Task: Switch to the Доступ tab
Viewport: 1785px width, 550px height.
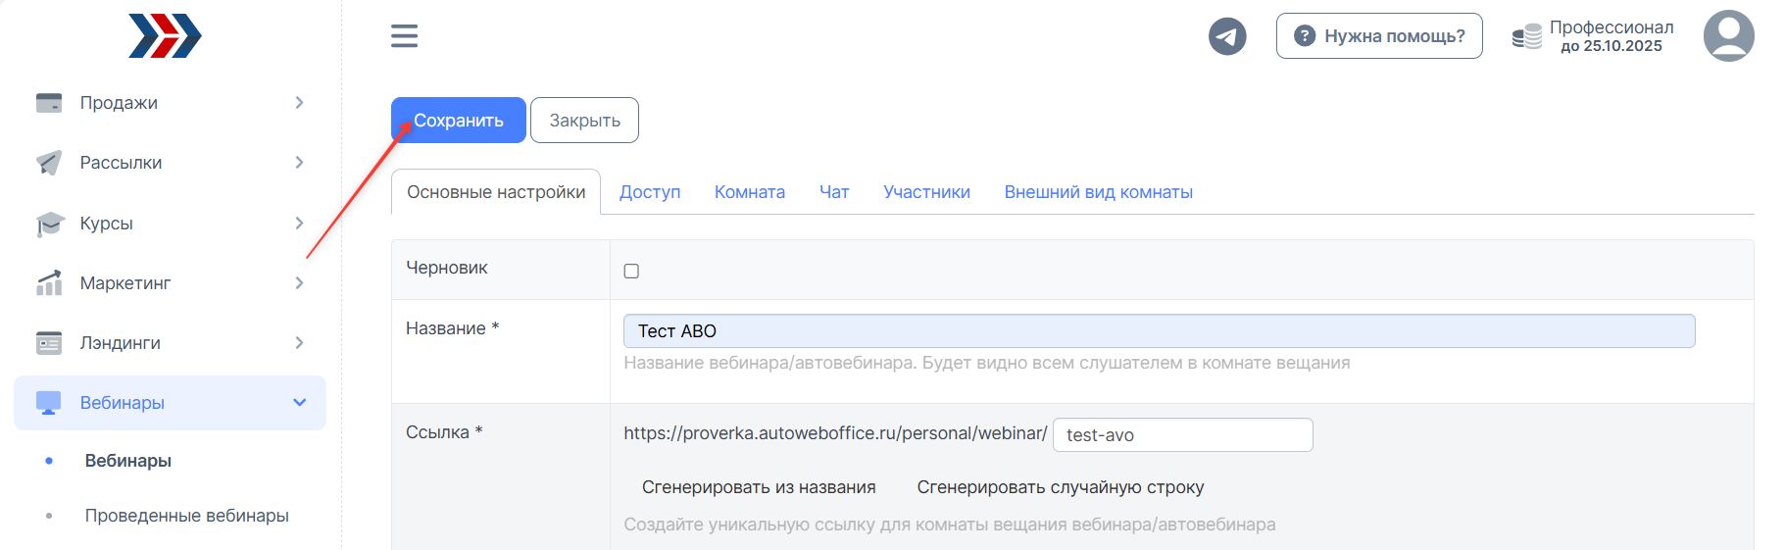Action: (x=649, y=192)
